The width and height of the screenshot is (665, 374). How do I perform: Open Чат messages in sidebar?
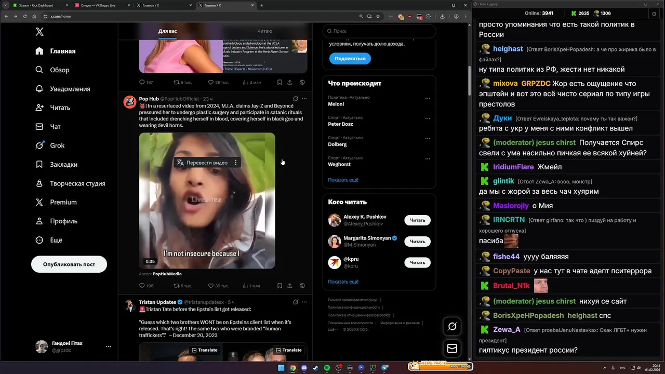click(48, 126)
